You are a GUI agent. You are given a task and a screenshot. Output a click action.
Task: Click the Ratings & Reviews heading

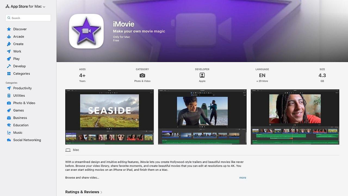(82, 192)
